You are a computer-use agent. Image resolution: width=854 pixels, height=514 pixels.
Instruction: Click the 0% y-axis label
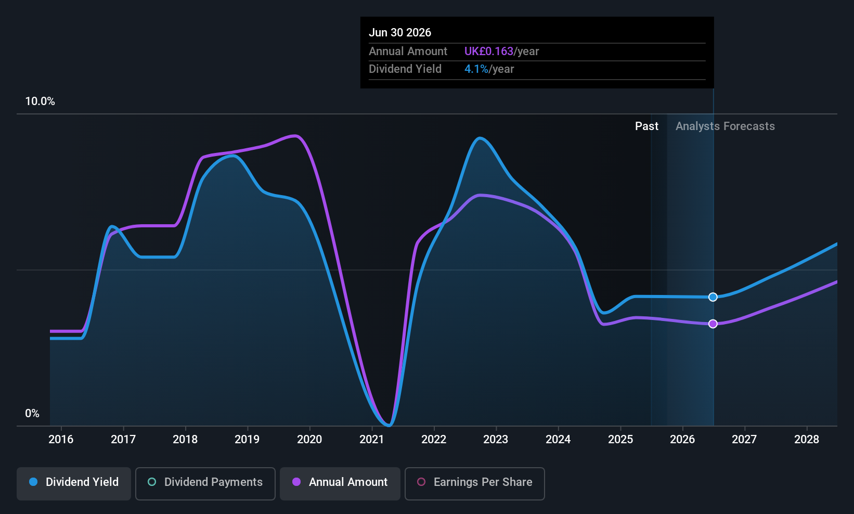32,414
